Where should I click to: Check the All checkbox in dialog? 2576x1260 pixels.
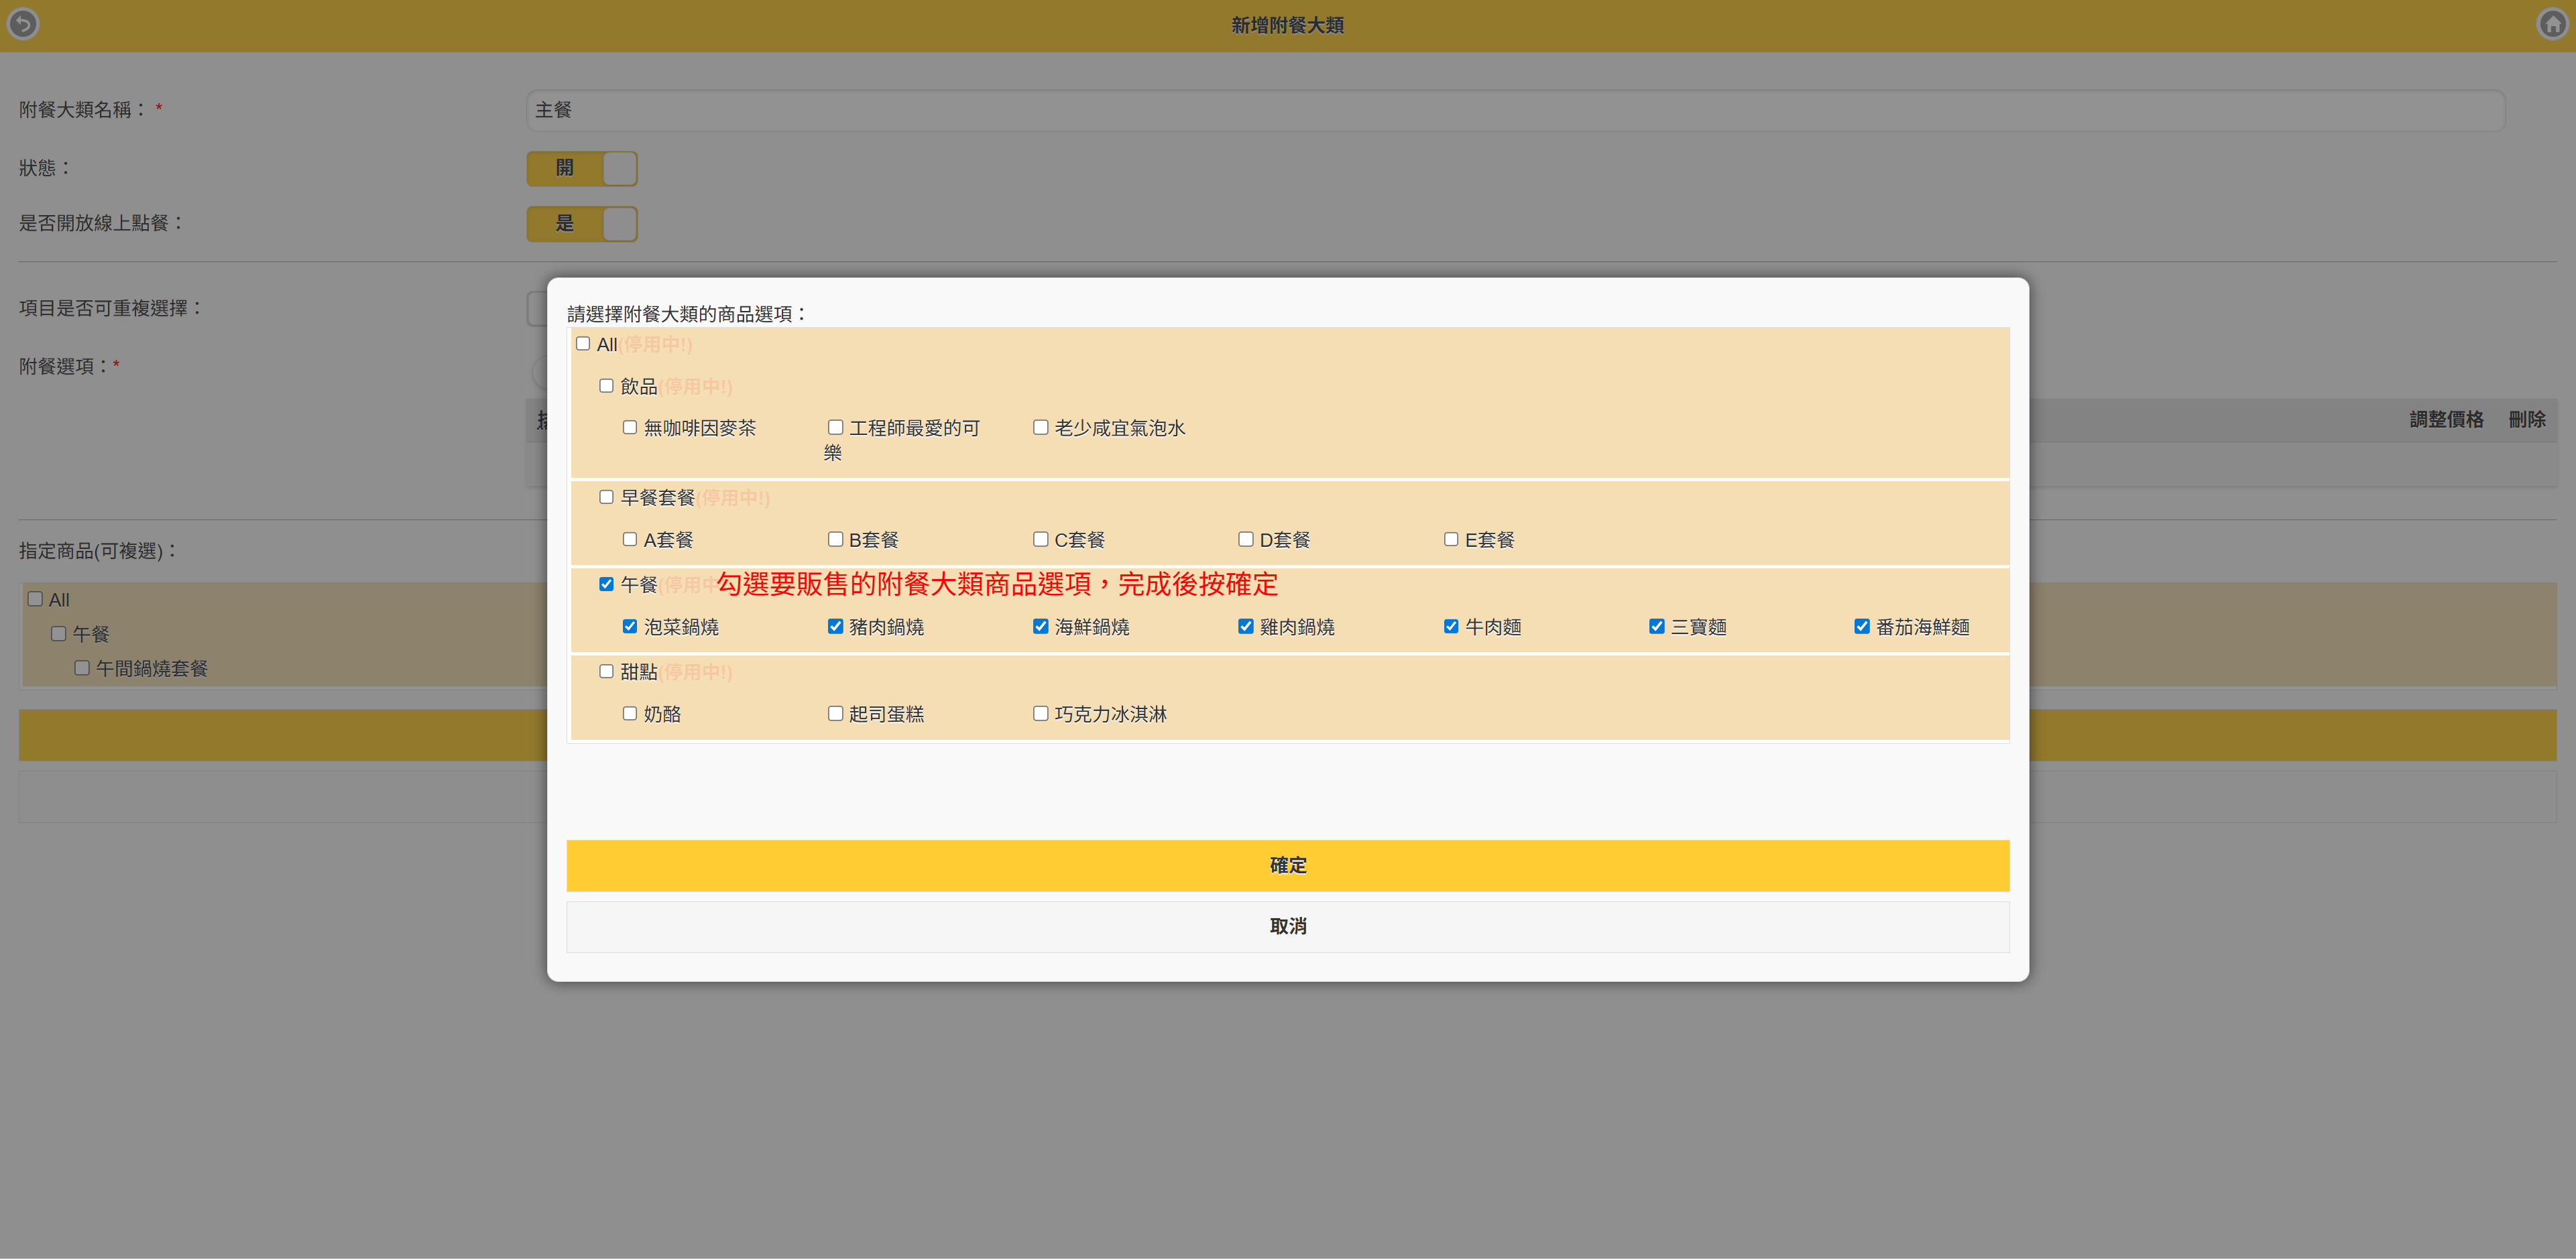tap(583, 344)
